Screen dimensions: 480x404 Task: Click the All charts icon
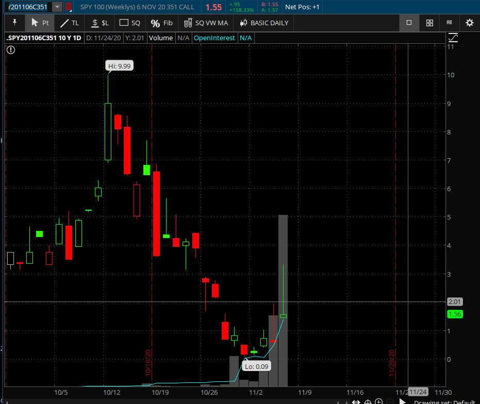(449, 22)
